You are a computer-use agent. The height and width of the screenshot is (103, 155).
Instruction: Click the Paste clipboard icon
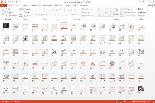(3, 11)
